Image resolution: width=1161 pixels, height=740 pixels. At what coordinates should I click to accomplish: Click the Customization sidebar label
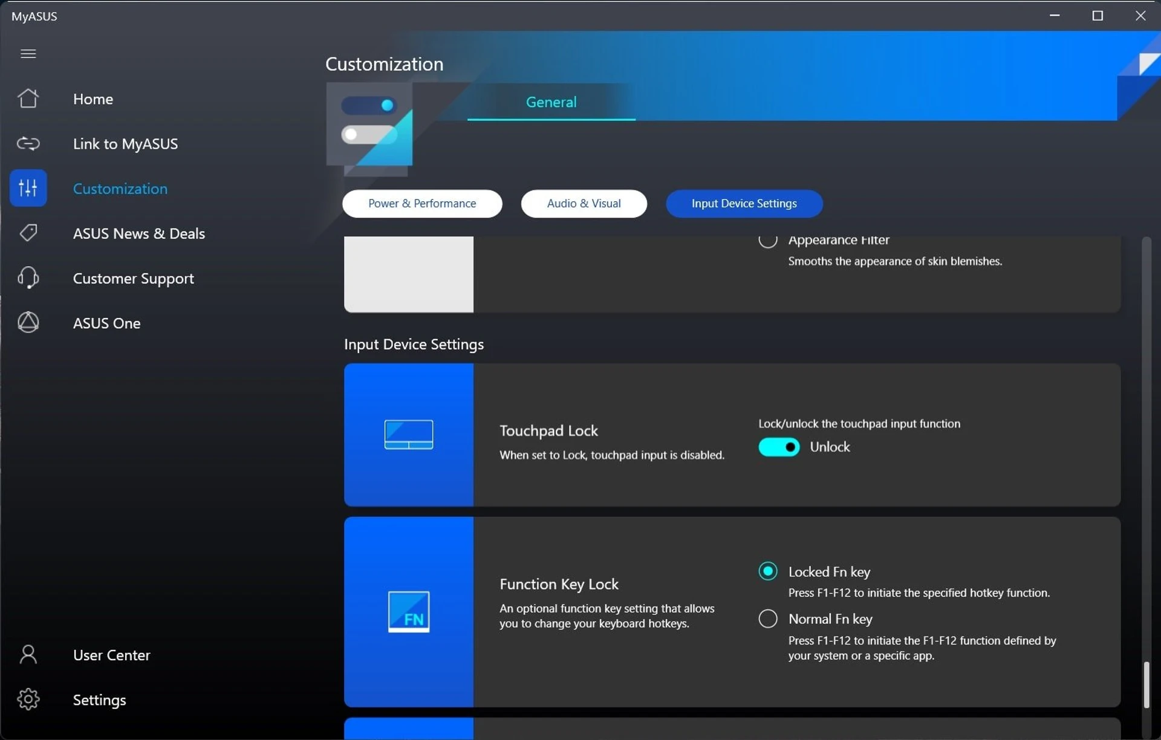pos(120,188)
